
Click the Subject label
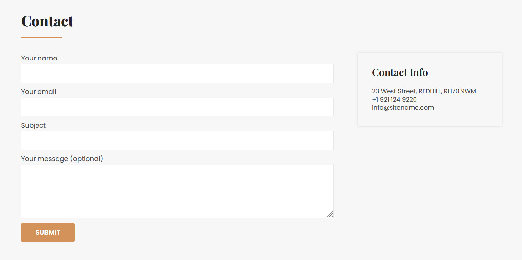pos(34,125)
